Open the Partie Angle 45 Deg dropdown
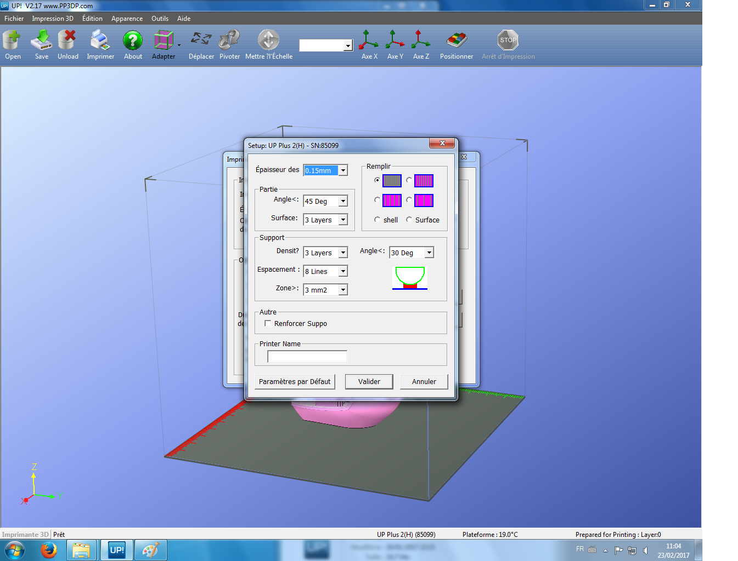The width and height of the screenshot is (738, 561). click(343, 201)
